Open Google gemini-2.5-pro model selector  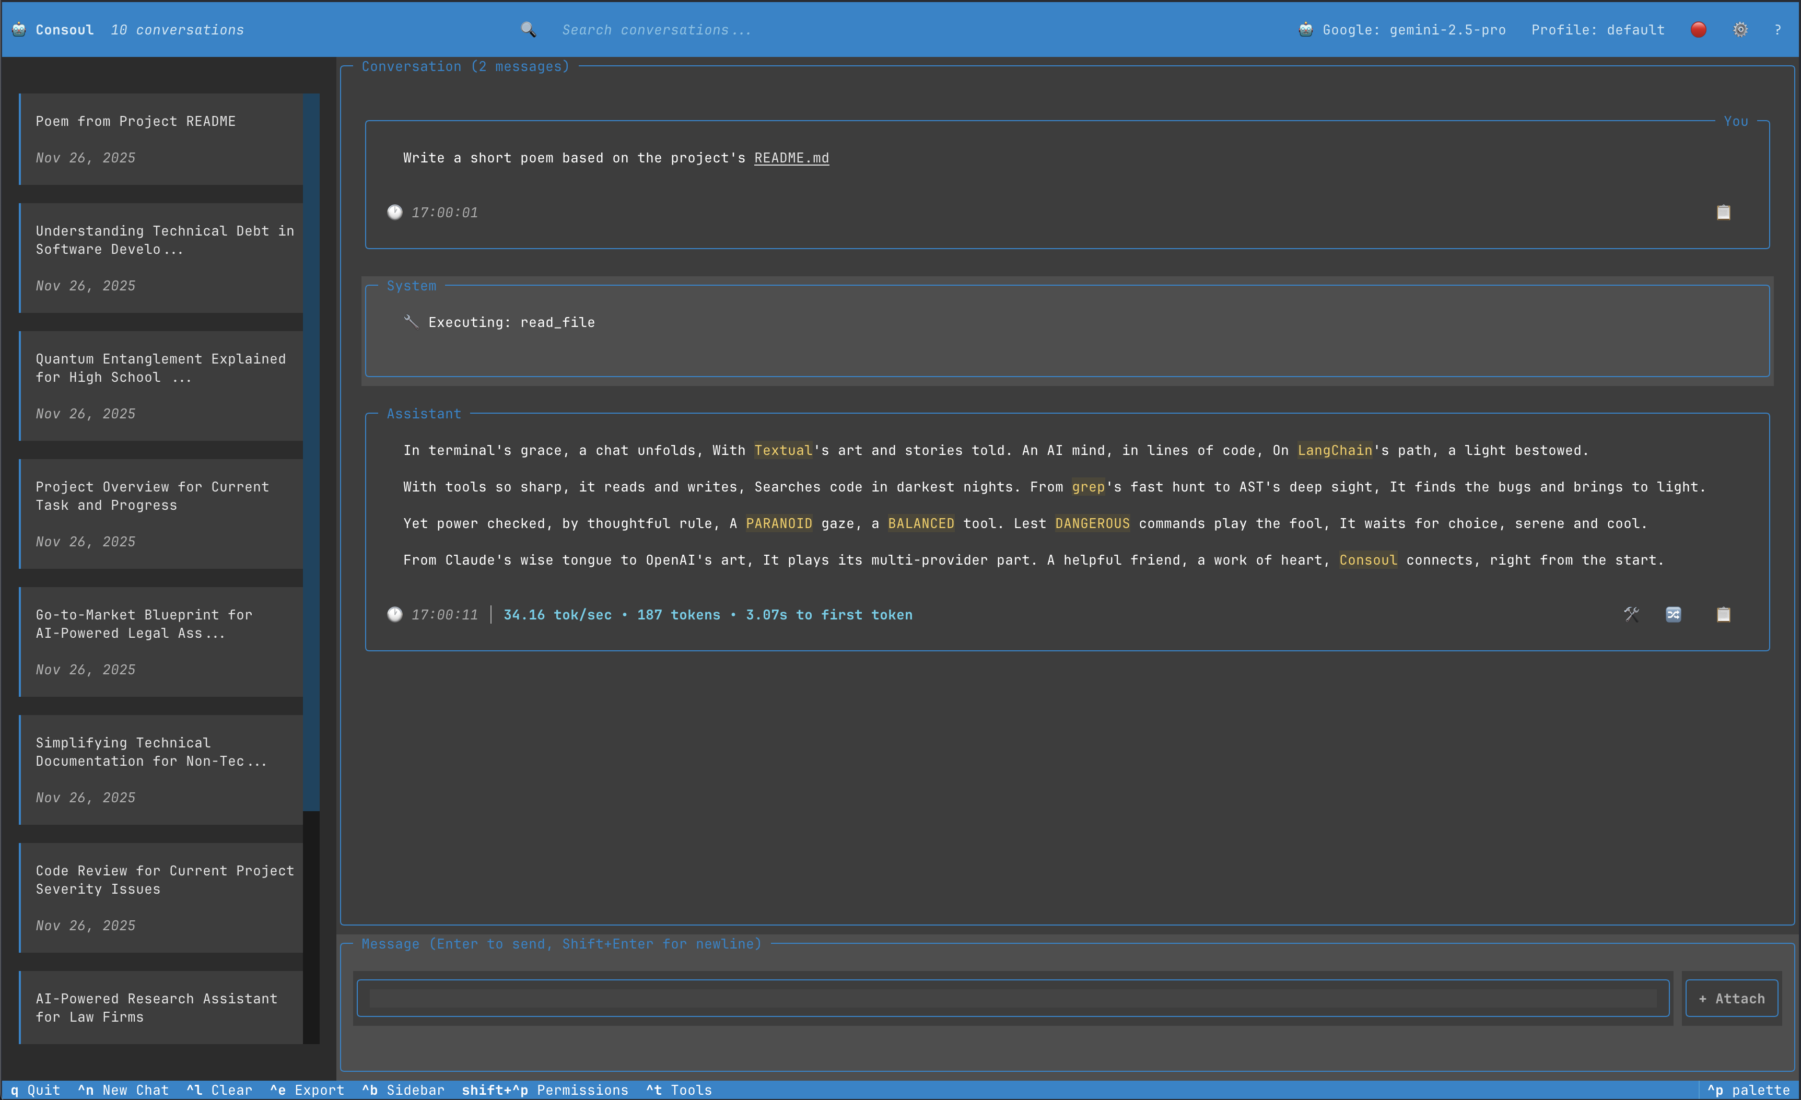(1404, 29)
